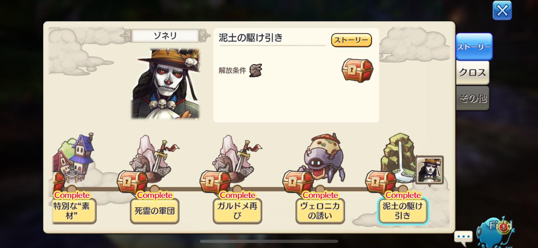Viewport: 538px width, 248px height.
Task: Tap the pig robot stage icon
Action: [323, 157]
